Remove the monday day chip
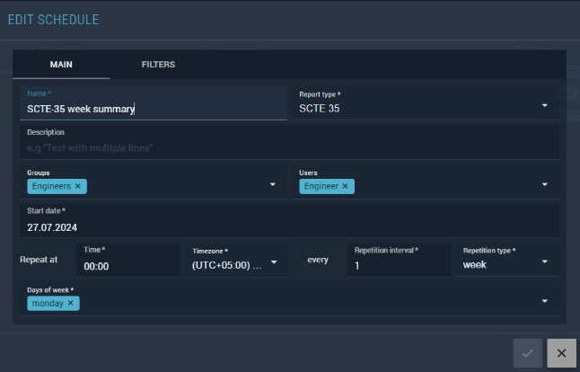This screenshot has width=580, height=372. coord(71,304)
